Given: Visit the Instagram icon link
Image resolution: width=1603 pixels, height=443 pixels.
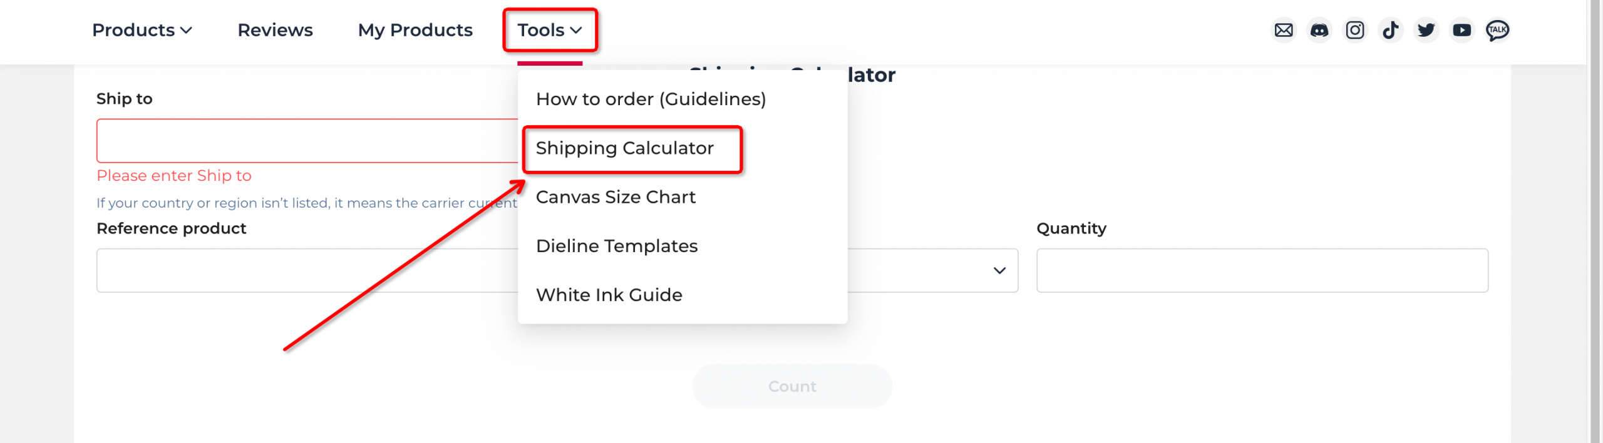Looking at the screenshot, I should 1355,30.
